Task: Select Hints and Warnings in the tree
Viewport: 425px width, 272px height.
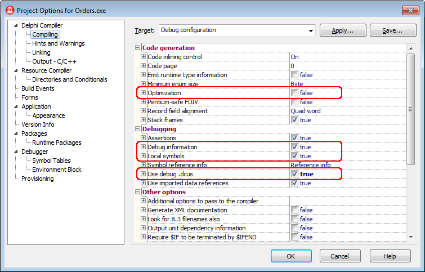Action: (59, 43)
